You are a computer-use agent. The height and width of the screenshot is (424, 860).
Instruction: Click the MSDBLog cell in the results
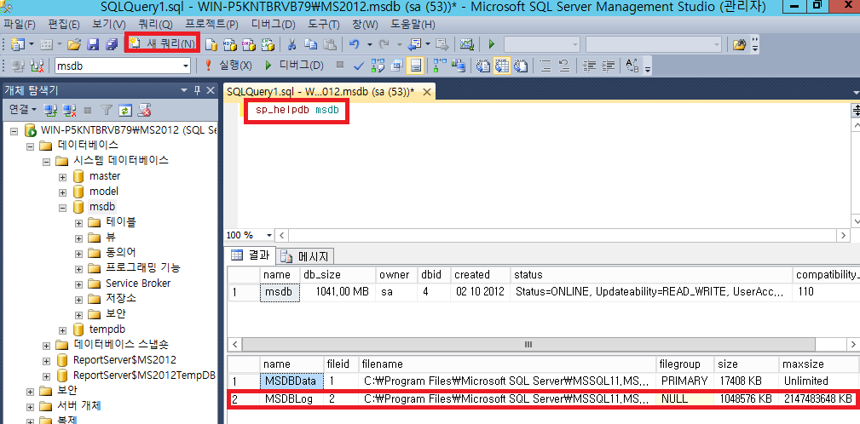click(x=289, y=399)
